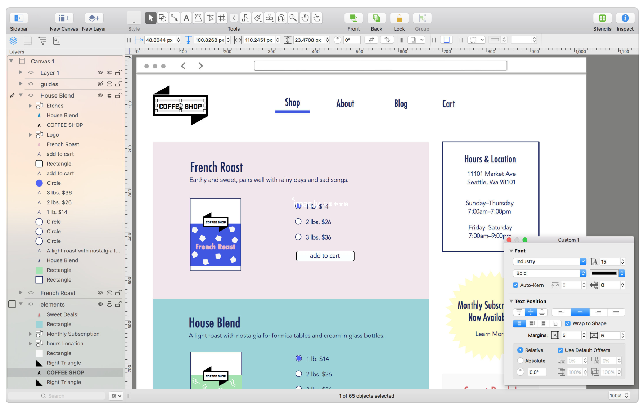Click the canvas rotation dial in toolbar

(x=337, y=40)
